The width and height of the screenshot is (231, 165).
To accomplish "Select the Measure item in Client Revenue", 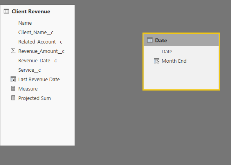I will [x=28, y=89].
